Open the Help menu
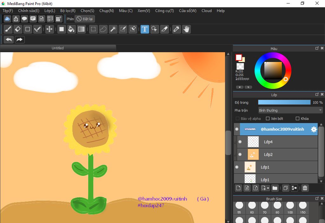 pyautogui.click(x=221, y=11)
